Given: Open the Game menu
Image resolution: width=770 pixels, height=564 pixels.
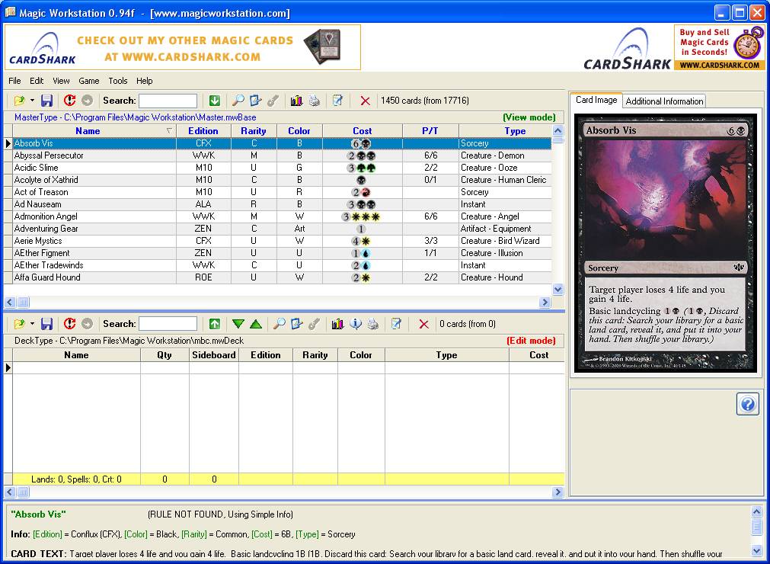Looking at the screenshot, I should (x=89, y=81).
